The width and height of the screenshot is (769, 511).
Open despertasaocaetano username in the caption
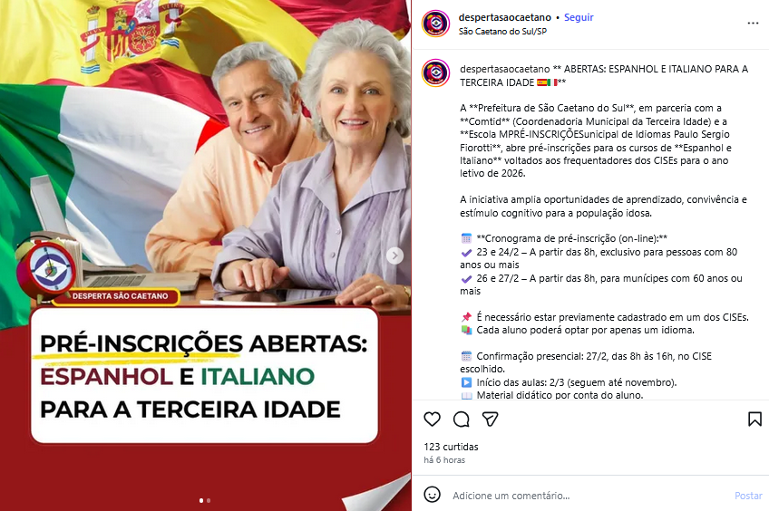point(504,69)
